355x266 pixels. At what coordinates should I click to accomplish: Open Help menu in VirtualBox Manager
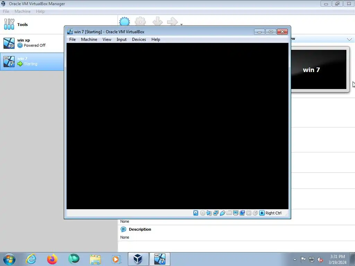click(x=40, y=11)
